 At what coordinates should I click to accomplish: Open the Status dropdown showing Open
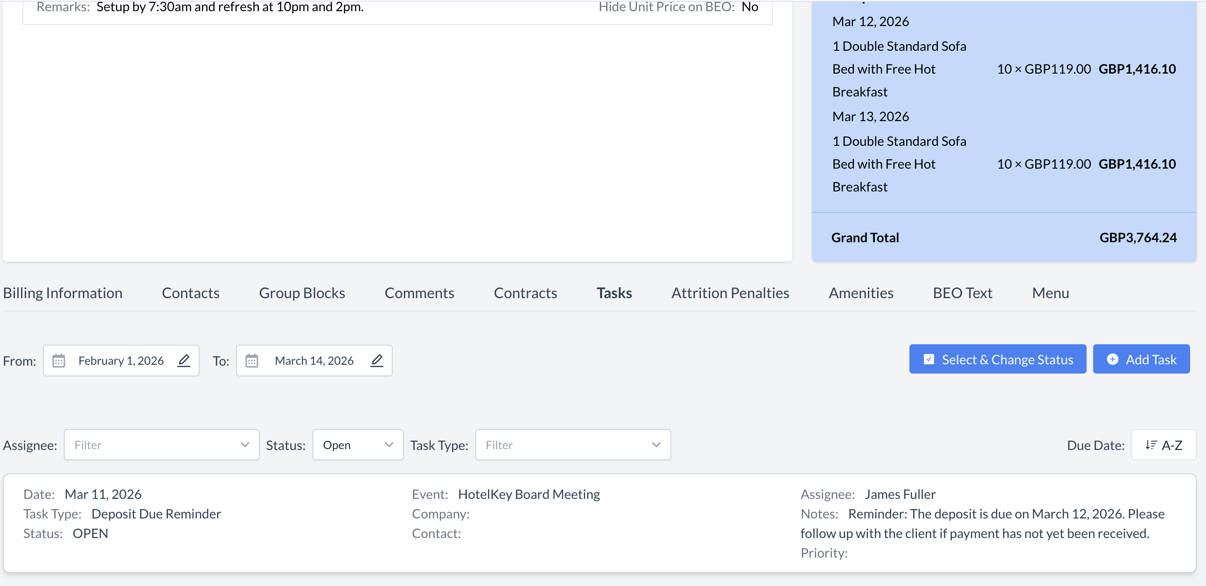[358, 445]
